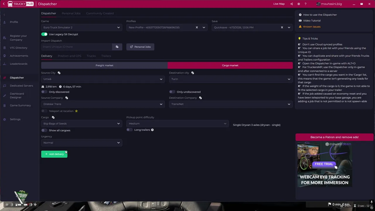Viewport: 375px width, 211px height.
Task: Open the Game dropdown (Euro Truck Simulator 2)
Action: [x=81, y=28]
